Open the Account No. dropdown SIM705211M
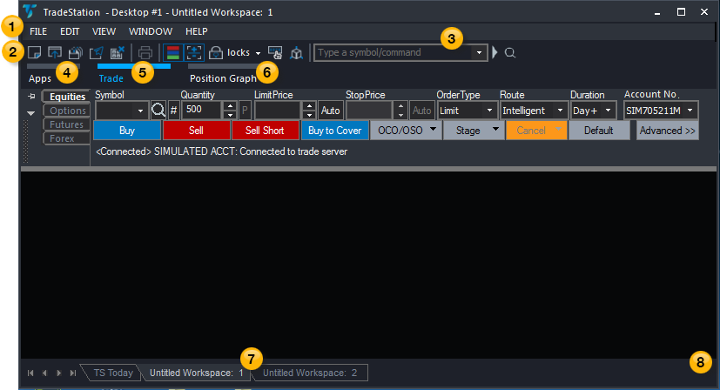 [660, 111]
